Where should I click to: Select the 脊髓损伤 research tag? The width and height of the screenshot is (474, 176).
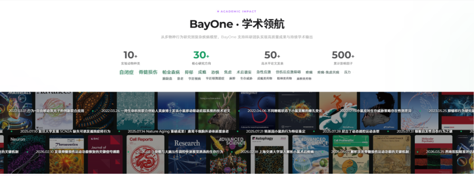click(148, 72)
